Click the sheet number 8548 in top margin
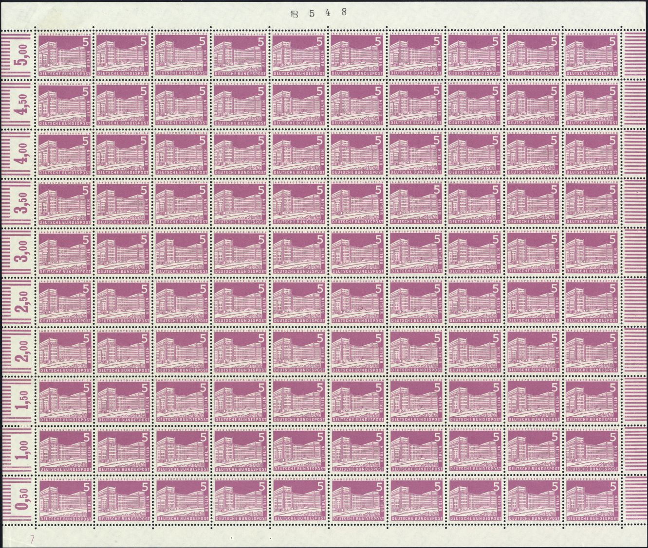Screen dimensions: 648x548 [x=318, y=13]
